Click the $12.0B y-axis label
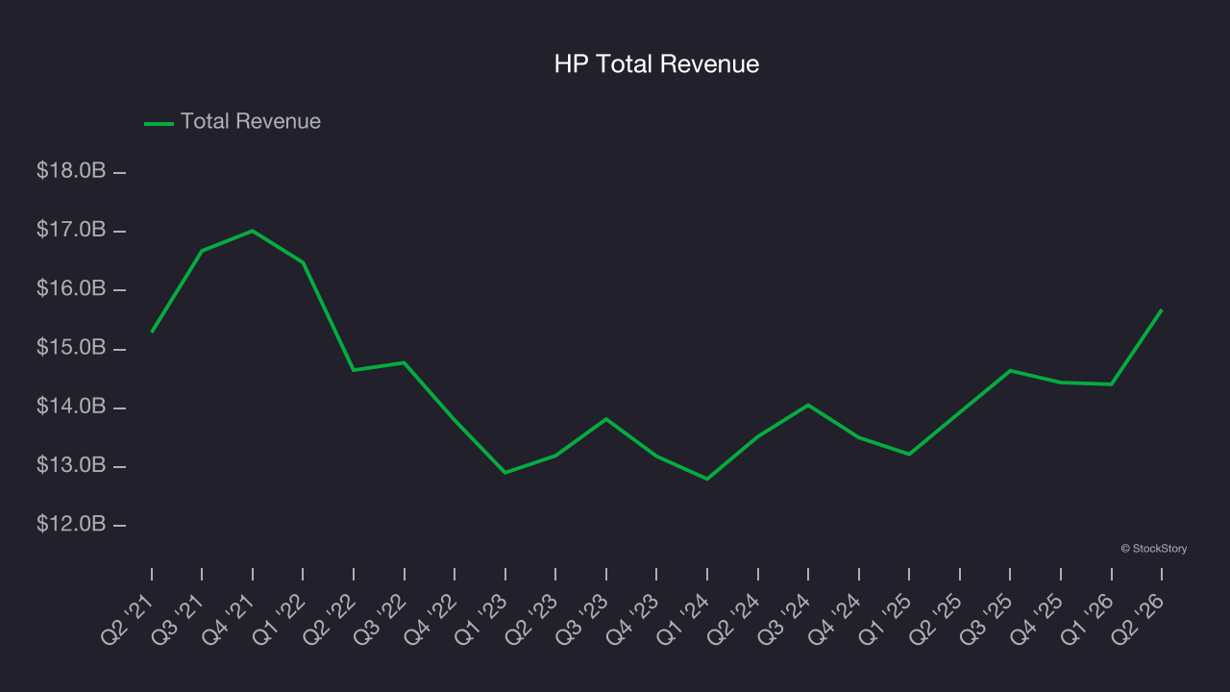1230x692 pixels. 71,524
